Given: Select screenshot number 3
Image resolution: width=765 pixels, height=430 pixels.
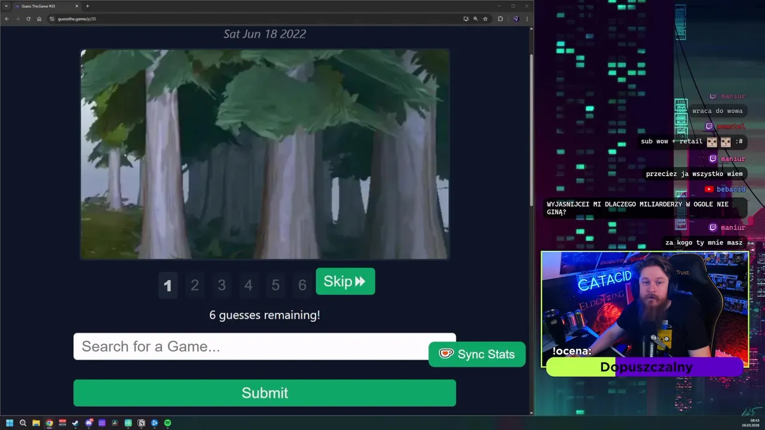Looking at the screenshot, I should coord(222,285).
